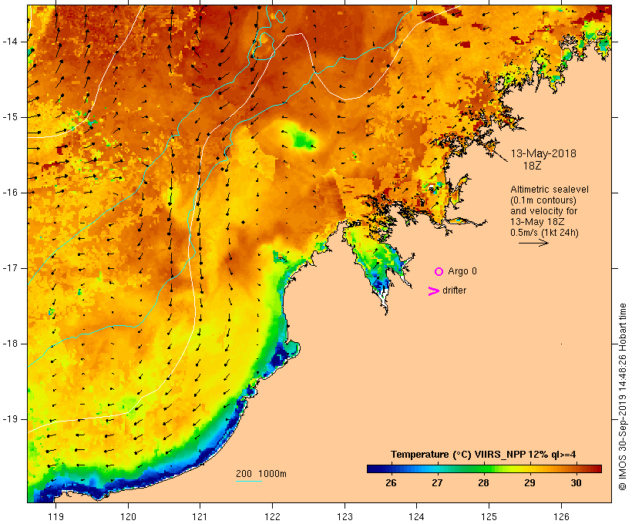Click the 119 longitude axis label
Image resolution: width=632 pixels, height=524 pixels.
pos(55,516)
